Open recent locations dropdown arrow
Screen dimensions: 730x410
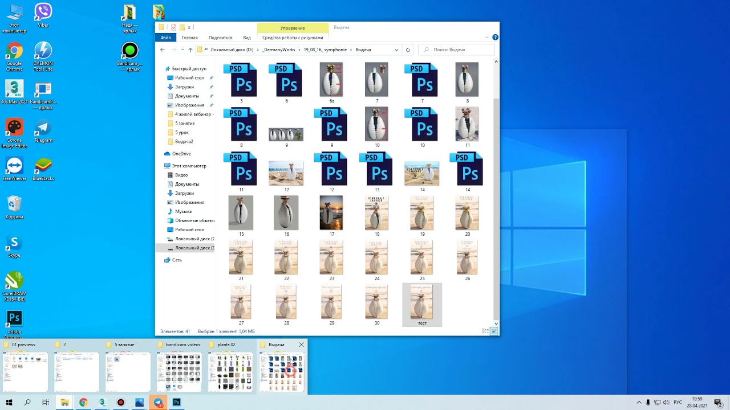(182, 50)
